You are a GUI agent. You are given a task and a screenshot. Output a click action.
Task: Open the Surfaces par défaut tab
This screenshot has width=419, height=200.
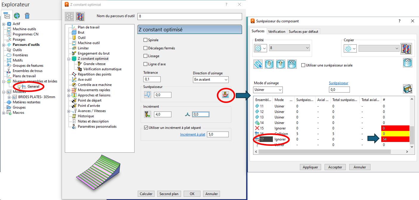[x=303, y=32]
